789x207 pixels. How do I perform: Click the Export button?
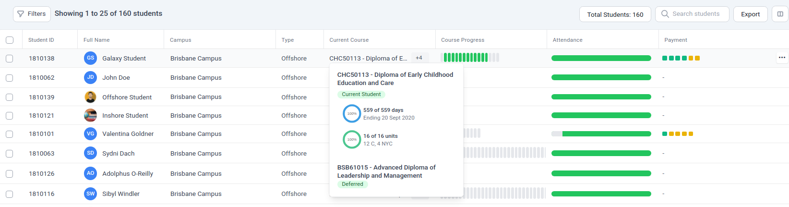click(750, 14)
